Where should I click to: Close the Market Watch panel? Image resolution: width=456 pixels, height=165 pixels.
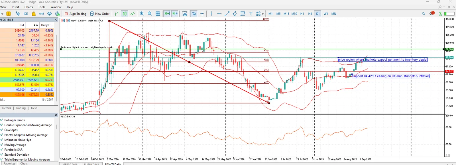point(56,20)
